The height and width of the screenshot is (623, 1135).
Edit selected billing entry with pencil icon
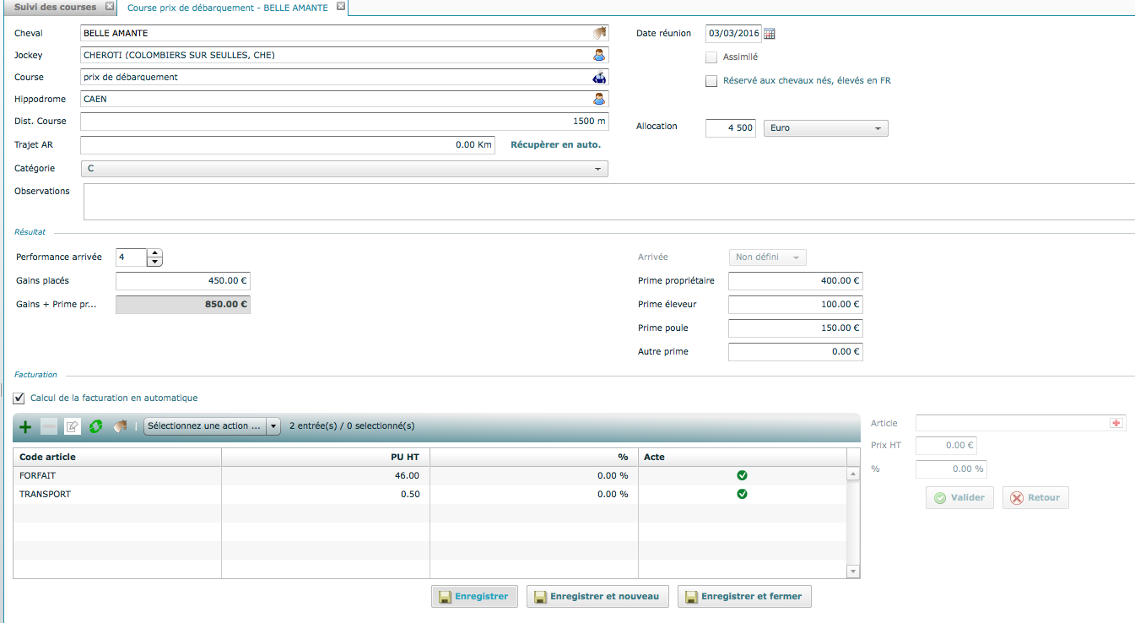point(73,426)
